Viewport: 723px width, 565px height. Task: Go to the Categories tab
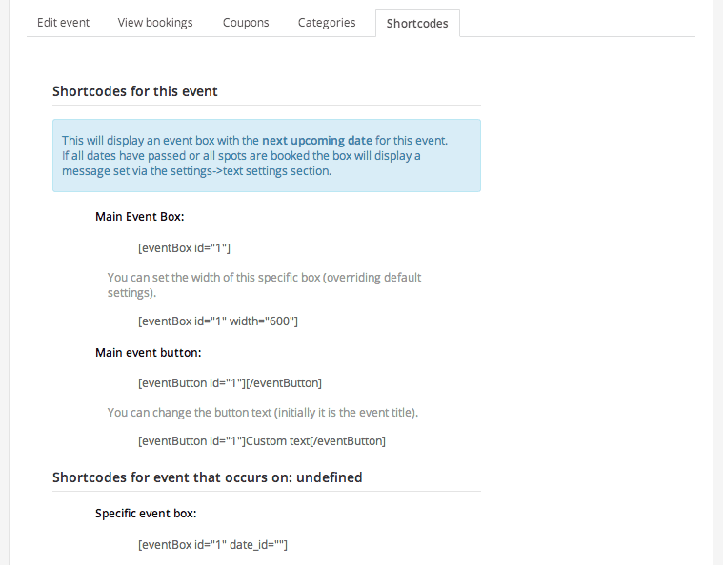pos(327,23)
